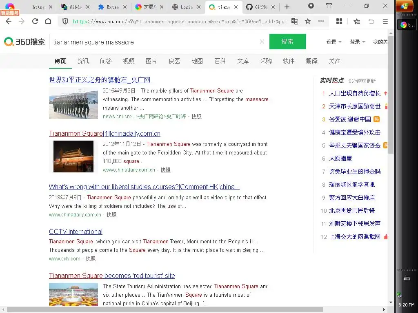Open result 世界和平正义之舟的镇舱石_央广网
Image resolution: width=418 pixels, height=313 pixels.
pos(100,80)
